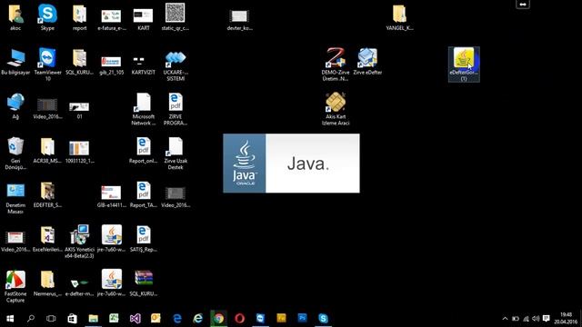582x327 pixels.
Task: Select the Geri Dönüşü... recycle bin
Action: (x=15, y=154)
